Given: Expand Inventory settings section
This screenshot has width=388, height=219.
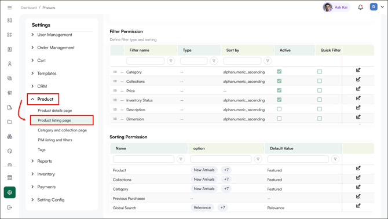Looking at the screenshot, I should tap(43, 174).
